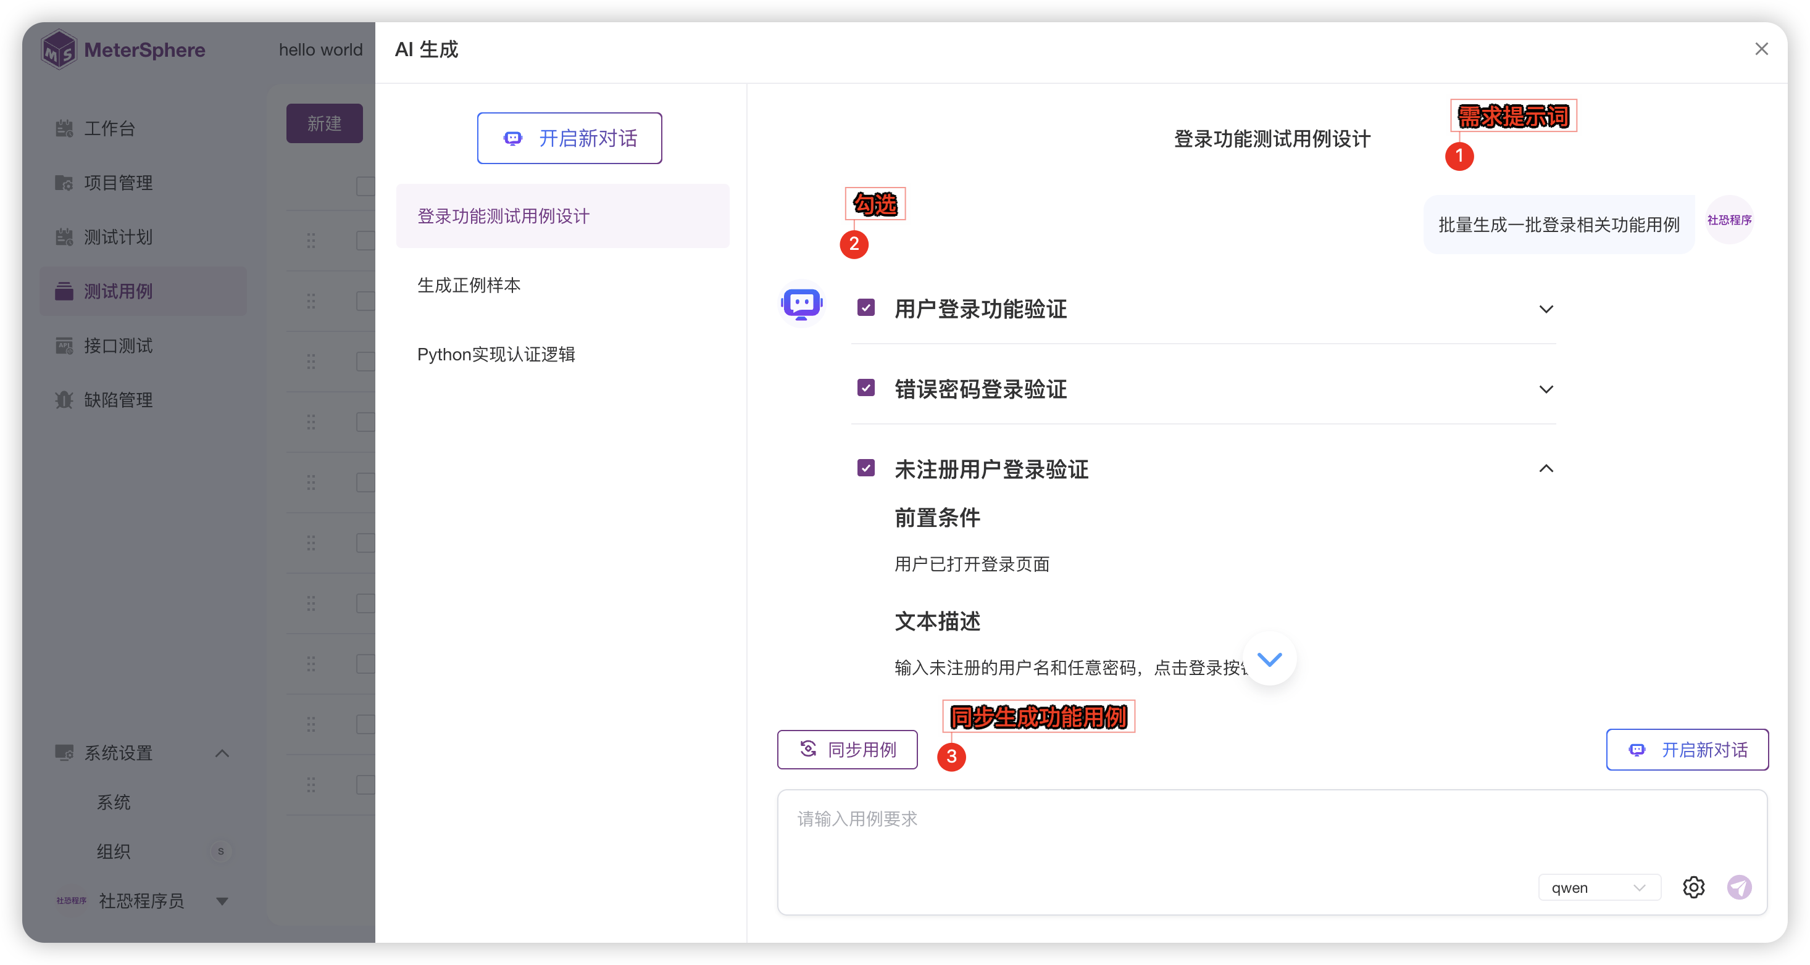Click the s badge beside 组织
This screenshot has height=965, width=1810.
[220, 851]
